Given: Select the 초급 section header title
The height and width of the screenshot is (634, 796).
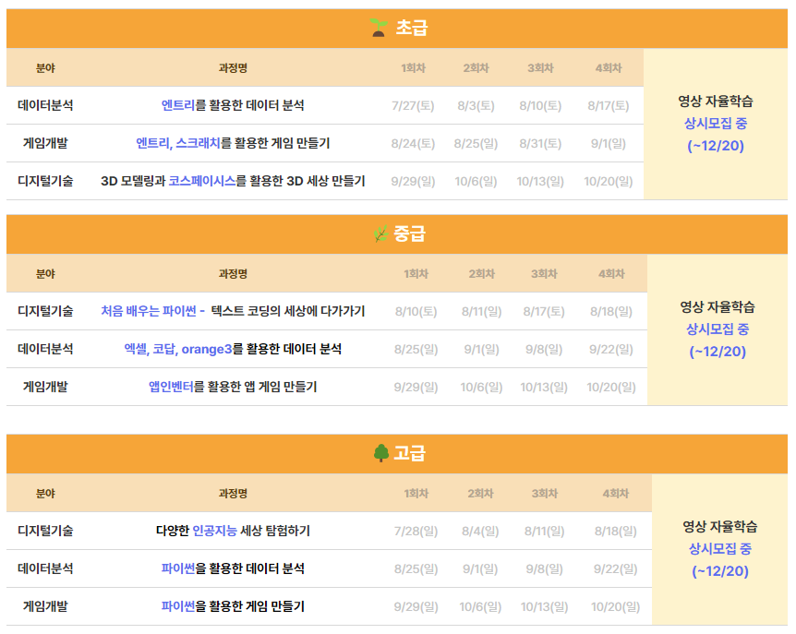Looking at the screenshot, I should click(412, 28).
